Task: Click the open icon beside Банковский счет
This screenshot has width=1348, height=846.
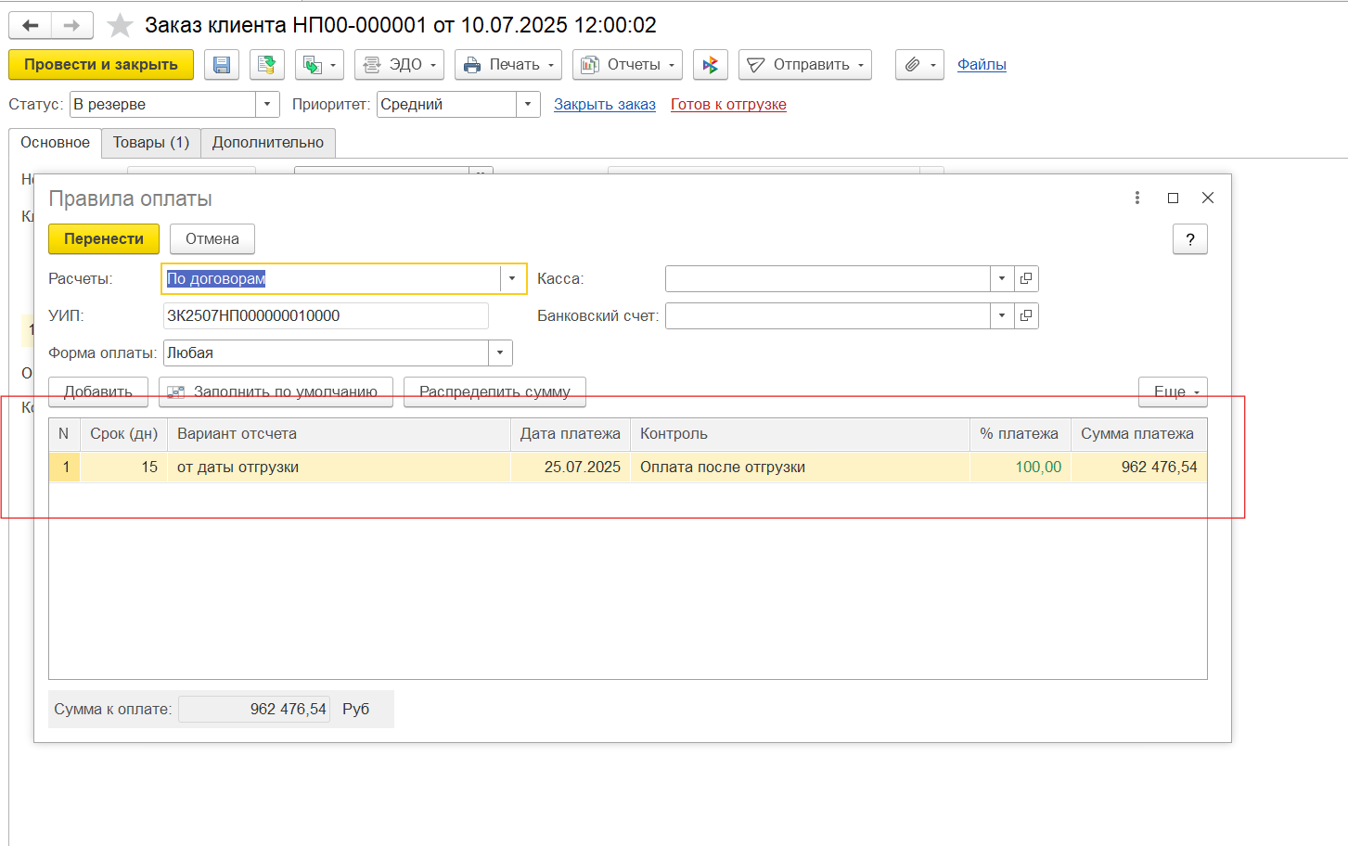Action: [x=1026, y=316]
